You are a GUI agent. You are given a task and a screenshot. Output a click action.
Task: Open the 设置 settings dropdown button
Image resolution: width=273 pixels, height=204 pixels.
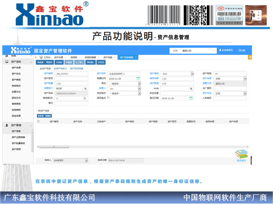(x=90, y=62)
